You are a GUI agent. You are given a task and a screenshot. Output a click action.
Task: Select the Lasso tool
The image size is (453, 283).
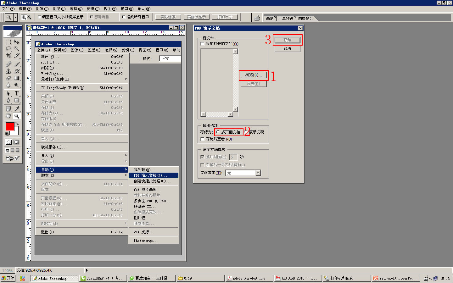8,48
